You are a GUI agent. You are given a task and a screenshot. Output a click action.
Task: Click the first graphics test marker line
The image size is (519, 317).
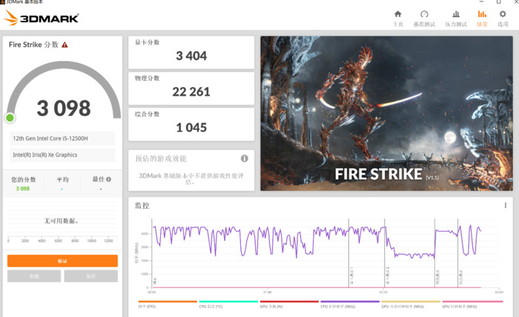[x=348, y=253]
